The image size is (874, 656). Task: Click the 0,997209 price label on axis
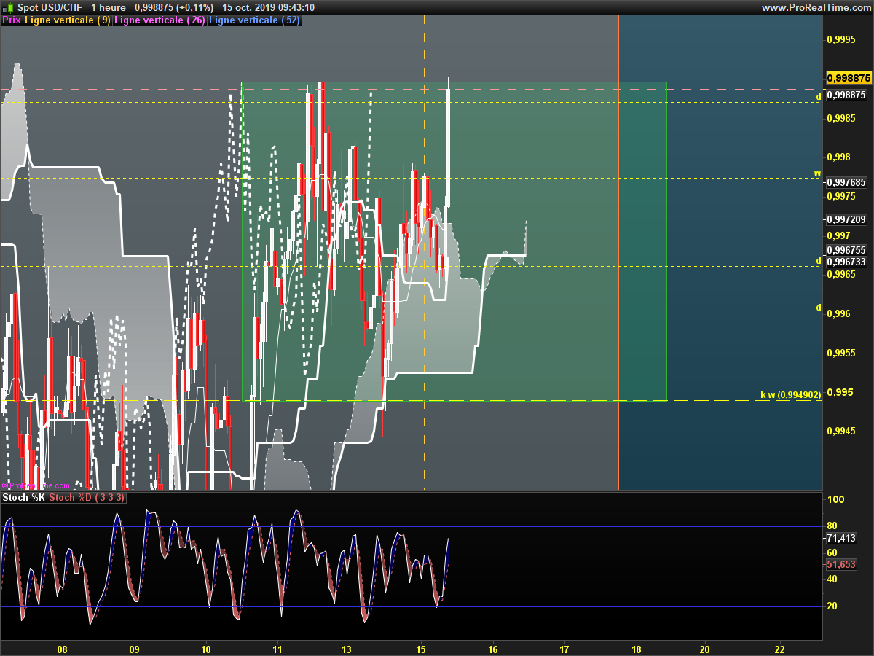click(x=847, y=219)
